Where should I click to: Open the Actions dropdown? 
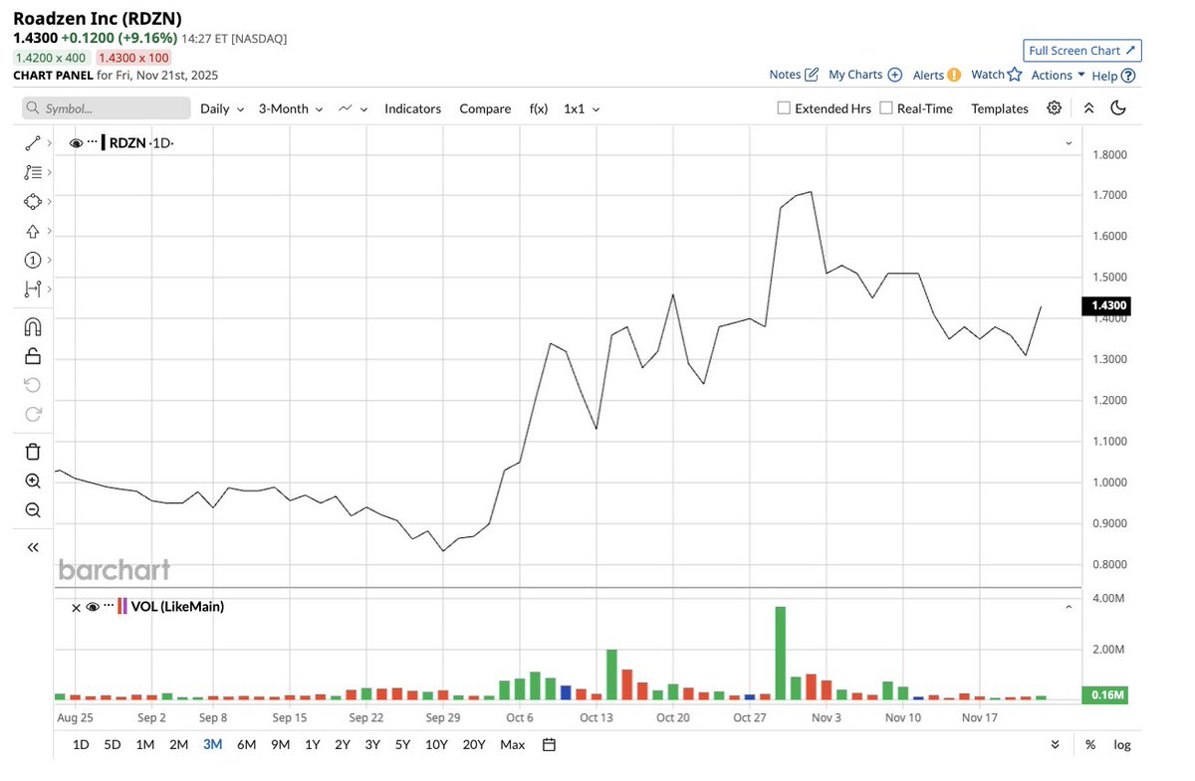1059,75
